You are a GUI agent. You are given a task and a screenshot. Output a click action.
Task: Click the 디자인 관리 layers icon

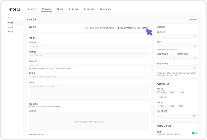click(x=85, y=9)
